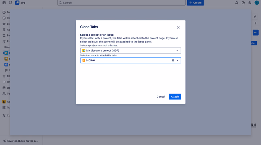
Task: Click Give feedback on the new navigation
Action: click(x=21, y=141)
